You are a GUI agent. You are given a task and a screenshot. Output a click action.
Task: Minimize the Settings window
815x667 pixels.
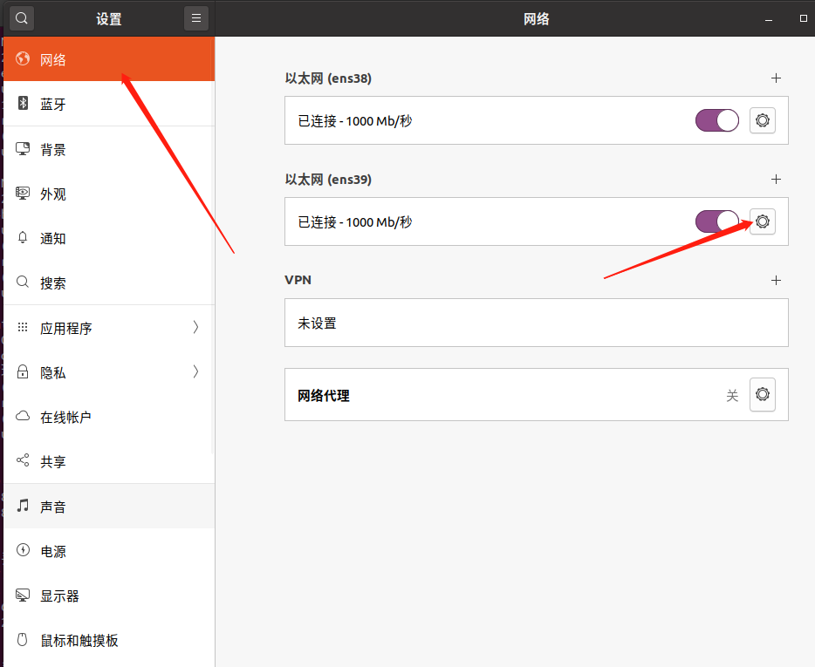coord(769,19)
